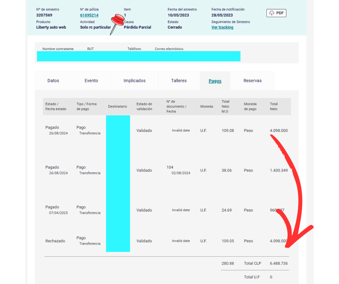Viewport: 339px width, 284px height.
Task: Open the Reservas tab
Action: coord(252,81)
